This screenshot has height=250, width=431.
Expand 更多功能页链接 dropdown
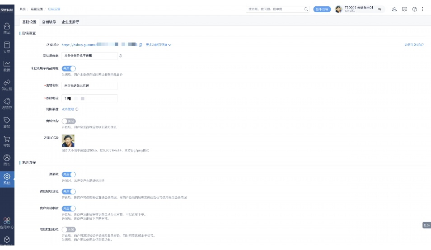159,45
